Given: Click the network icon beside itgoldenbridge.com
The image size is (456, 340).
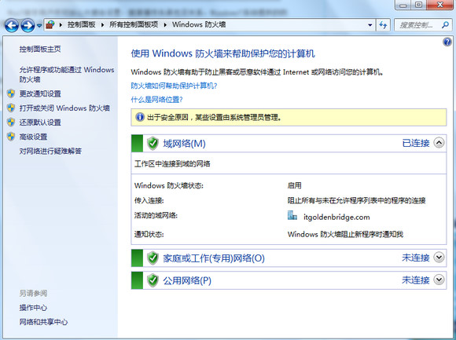Looking at the screenshot, I should click(x=292, y=215).
